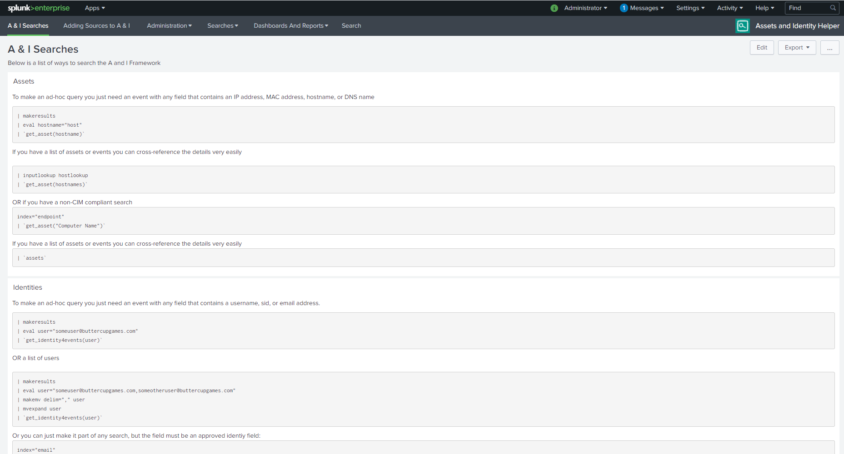The width and height of the screenshot is (844, 454).
Task: Click the Splunk enterprise logo
Action: click(39, 8)
